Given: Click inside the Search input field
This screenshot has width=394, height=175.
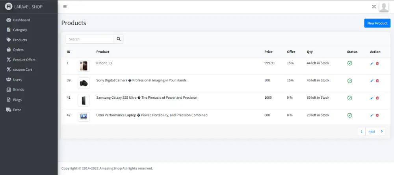Looking at the screenshot, I should 90,39.
